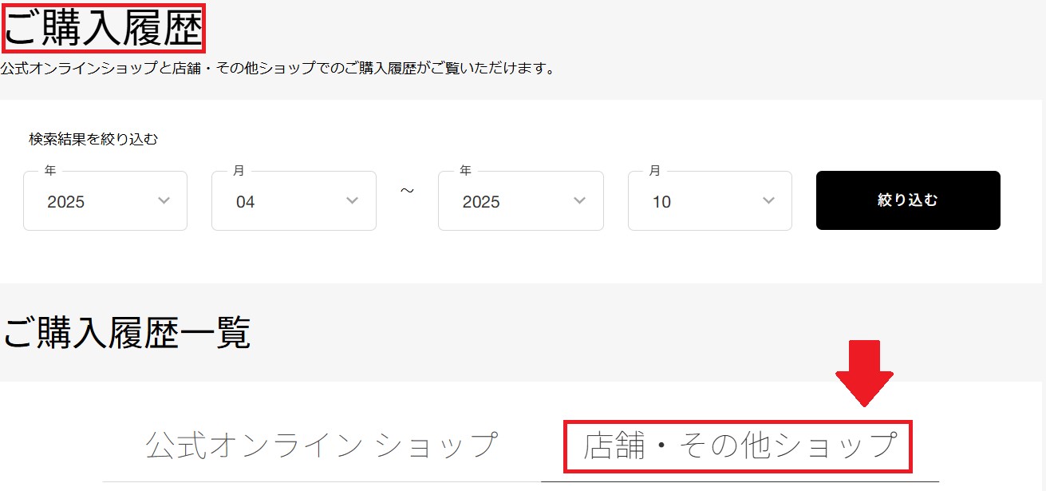
Task: Expand the end year dropdown showing 2025
Action: pyautogui.click(x=520, y=201)
